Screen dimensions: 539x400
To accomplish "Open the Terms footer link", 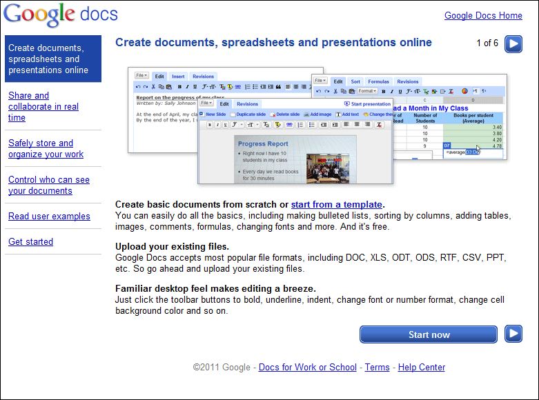I will (377, 368).
